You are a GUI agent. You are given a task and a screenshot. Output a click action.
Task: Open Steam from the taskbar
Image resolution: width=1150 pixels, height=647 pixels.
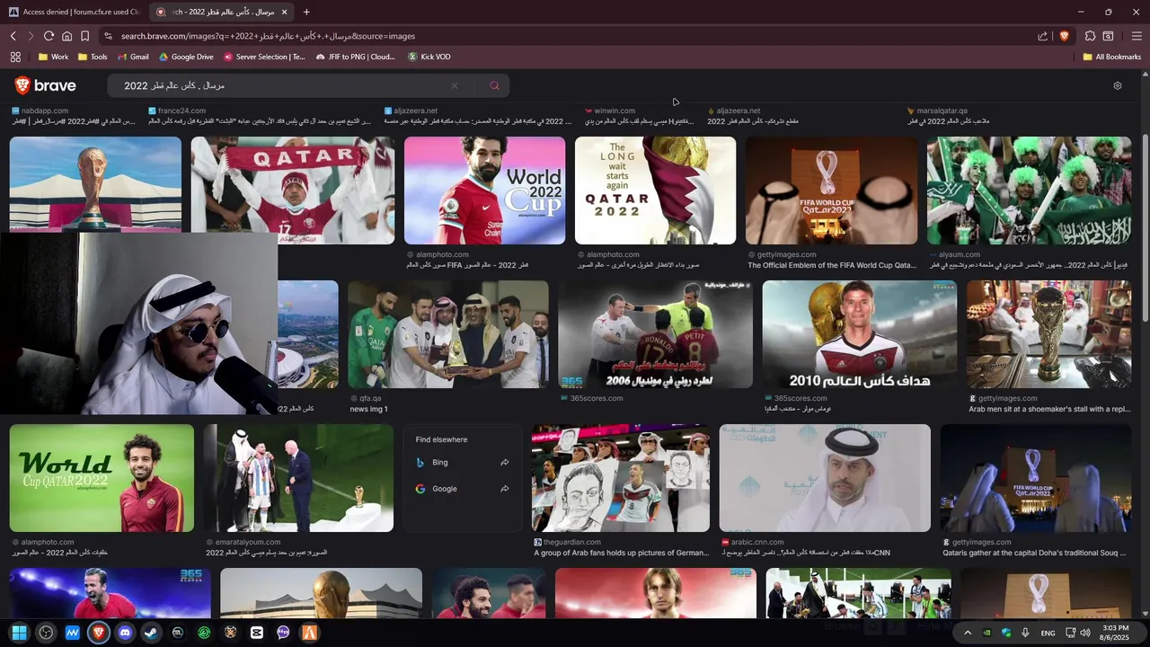(151, 633)
